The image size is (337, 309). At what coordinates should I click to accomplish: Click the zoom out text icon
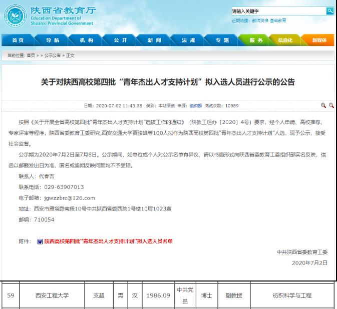click(x=330, y=105)
